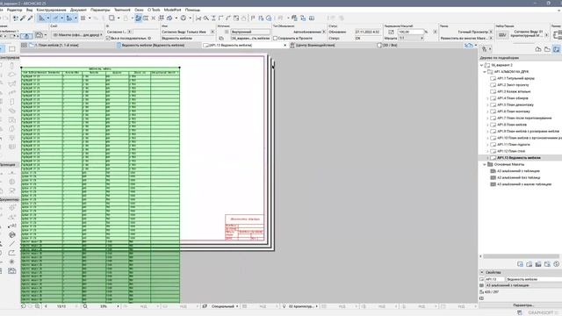Open the Масштаб 1:1 dropdown
The height and width of the screenshot is (316, 562).
[411, 38]
